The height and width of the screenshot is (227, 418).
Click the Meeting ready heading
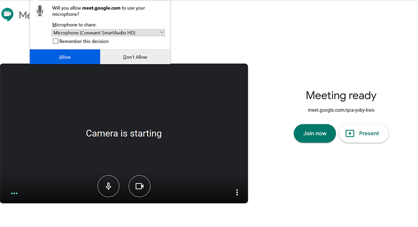pos(341,96)
